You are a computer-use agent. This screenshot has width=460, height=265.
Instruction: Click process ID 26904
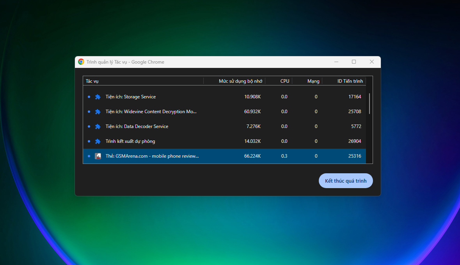pyautogui.click(x=355, y=141)
